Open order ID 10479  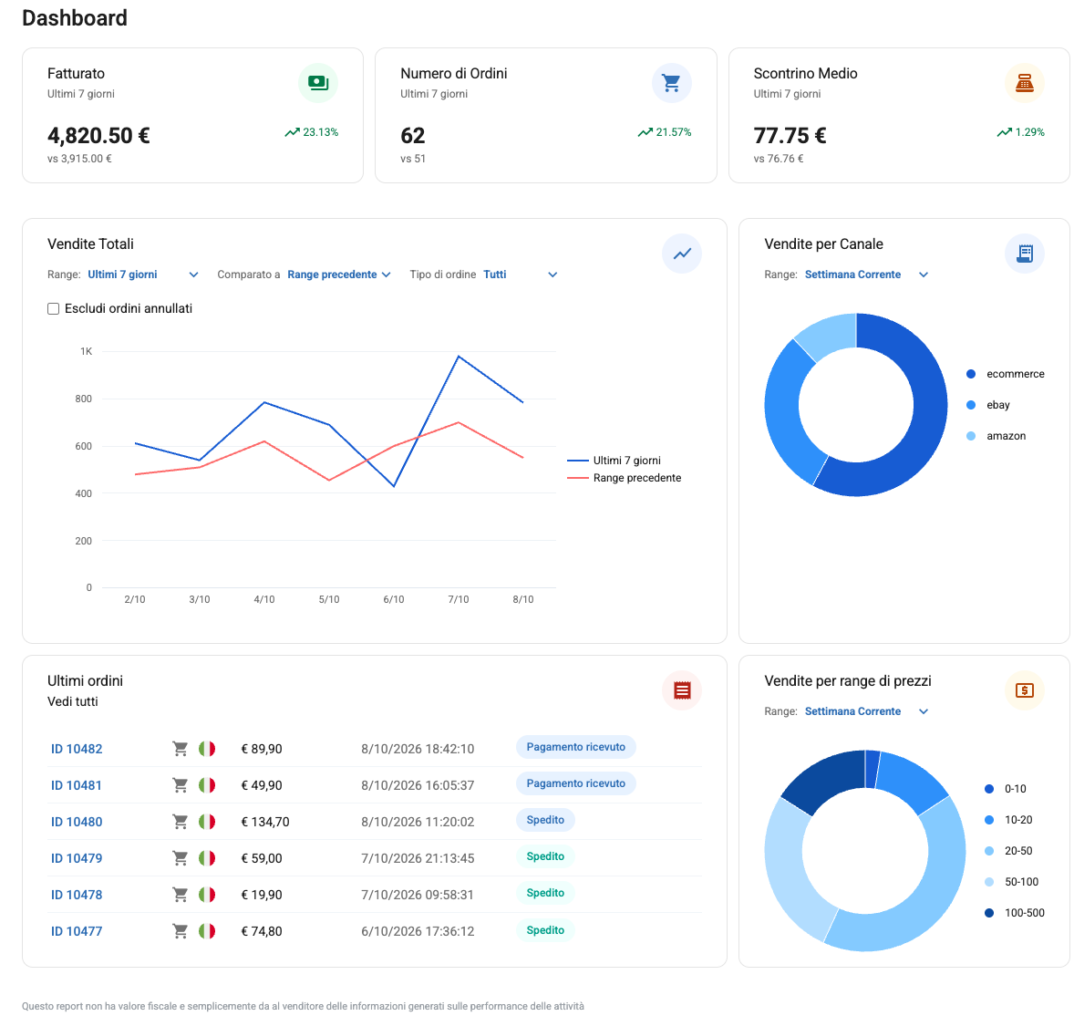click(x=77, y=857)
